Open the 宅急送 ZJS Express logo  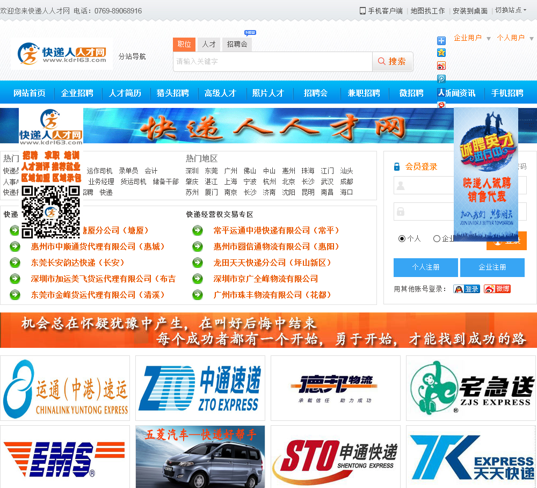pos(471,388)
